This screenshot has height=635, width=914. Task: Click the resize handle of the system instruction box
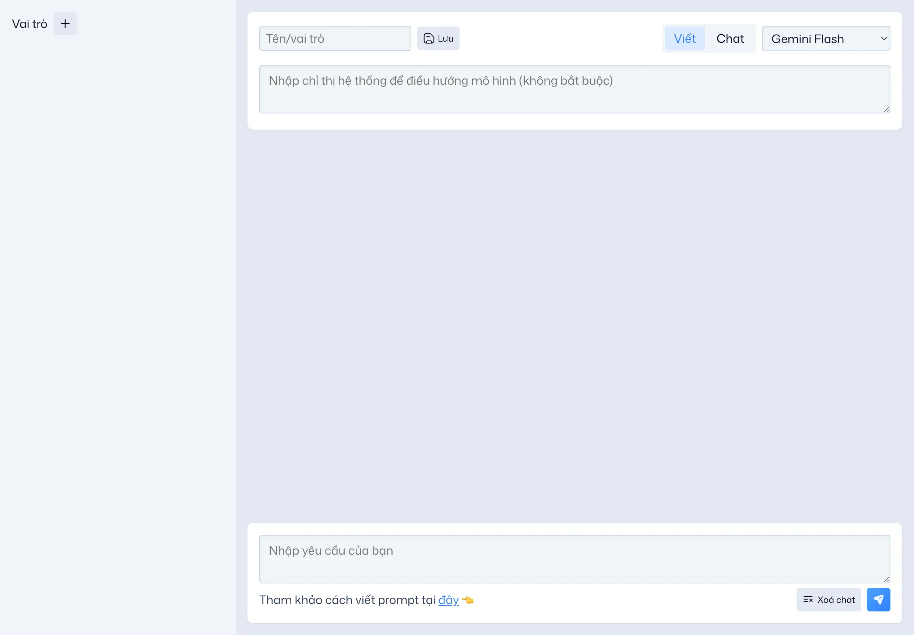click(886, 110)
